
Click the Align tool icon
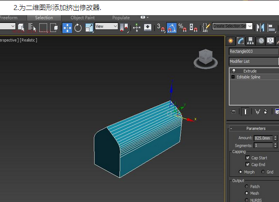tap(271, 27)
